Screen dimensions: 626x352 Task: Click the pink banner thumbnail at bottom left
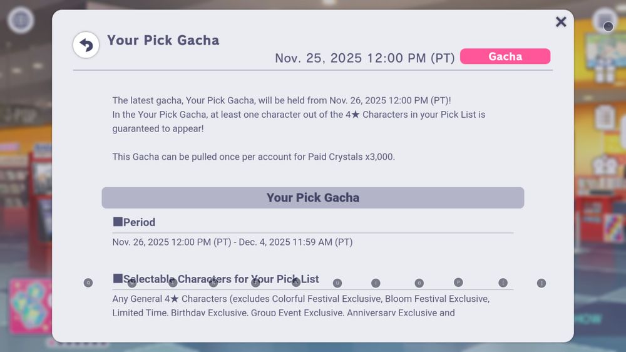30,307
